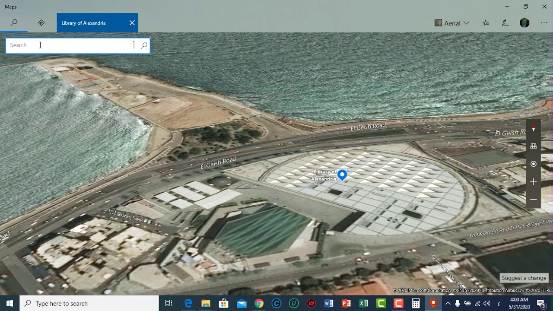
Task: Open Calculator from taskbar
Action: [416, 303]
